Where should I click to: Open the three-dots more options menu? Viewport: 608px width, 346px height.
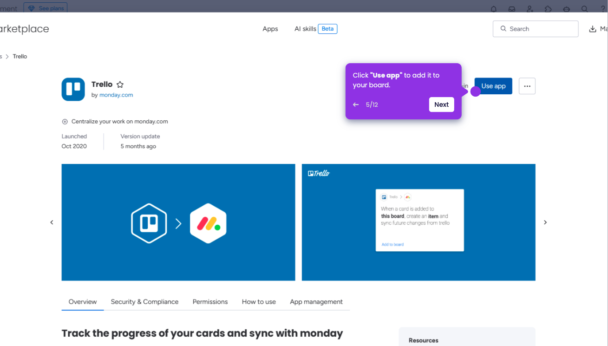[x=527, y=86]
